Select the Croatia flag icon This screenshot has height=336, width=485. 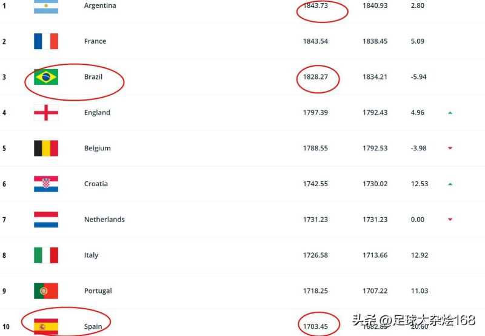click(x=46, y=184)
